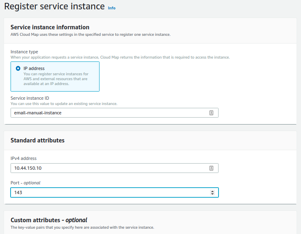The image size is (301, 234).
Task: Increase the Port value with the up arrow
Action: tap(212, 191)
